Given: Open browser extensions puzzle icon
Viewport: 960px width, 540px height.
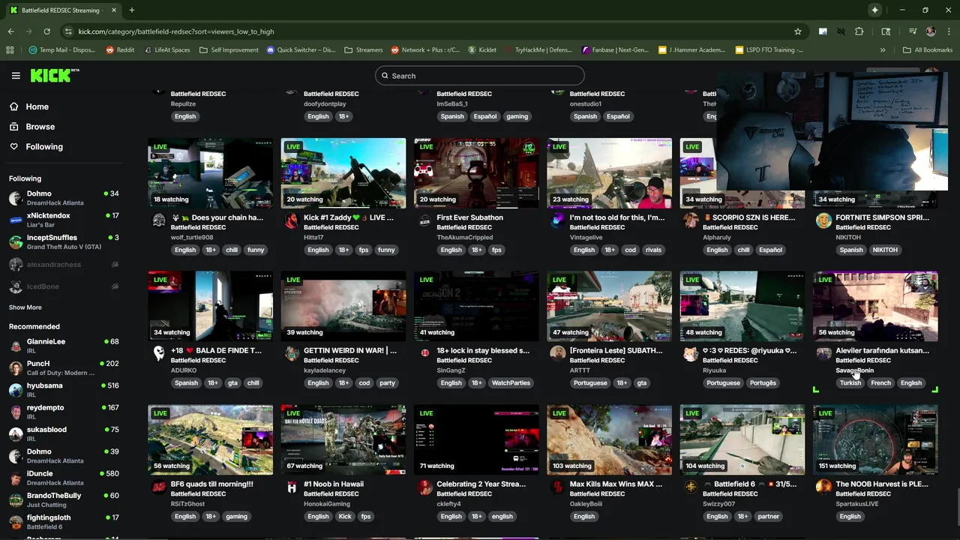Looking at the screenshot, I should 859,31.
